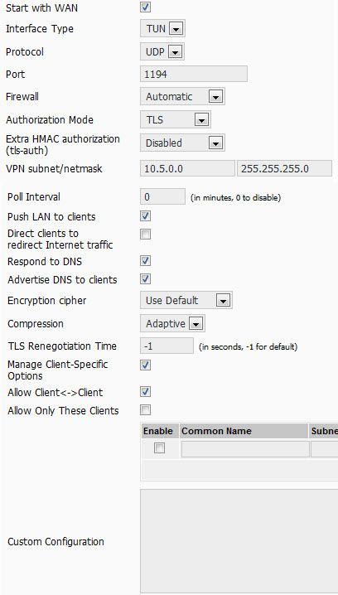The image size is (338, 595).
Task: Open the Interface Type TUN dropdown
Action: coord(162,29)
